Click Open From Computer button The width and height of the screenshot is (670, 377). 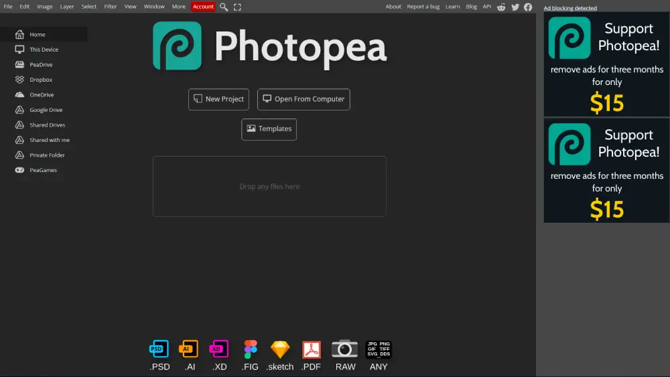click(x=304, y=99)
